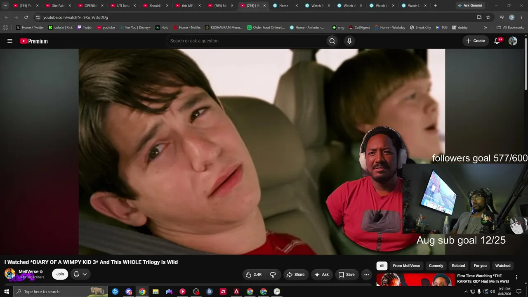Open Chrome three-dot menu

[x=522, y=17]
